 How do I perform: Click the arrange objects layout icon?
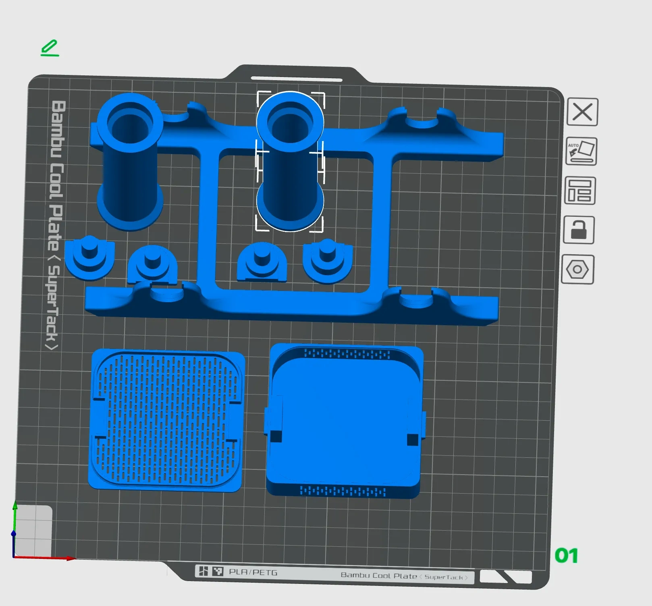580,191
